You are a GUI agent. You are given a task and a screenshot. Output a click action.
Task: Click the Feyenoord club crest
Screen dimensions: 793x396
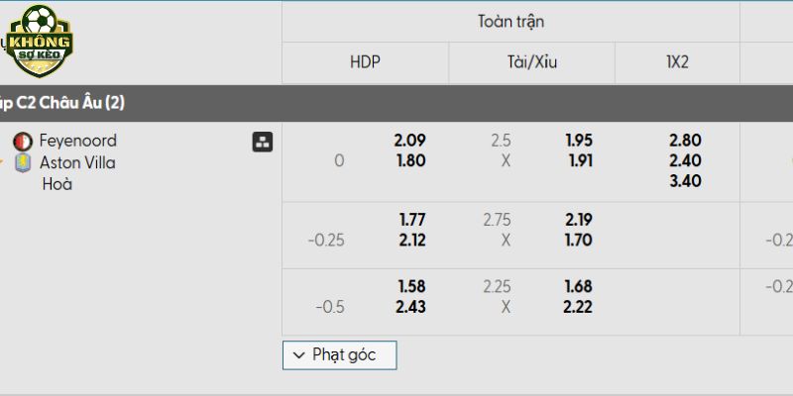pos(22,142)
